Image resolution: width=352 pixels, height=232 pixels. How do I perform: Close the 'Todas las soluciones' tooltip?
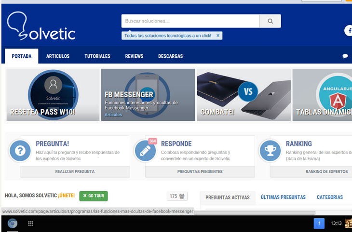coord(218,36)
